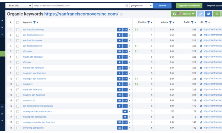Click the Serpstat update text in top bar

[x=214, y=6]
